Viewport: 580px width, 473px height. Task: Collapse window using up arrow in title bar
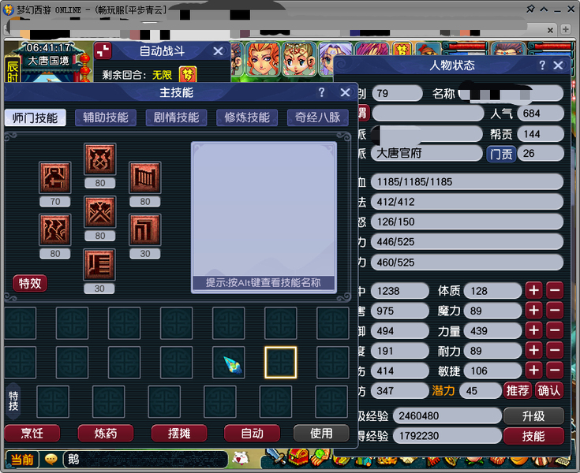[544, 9]
